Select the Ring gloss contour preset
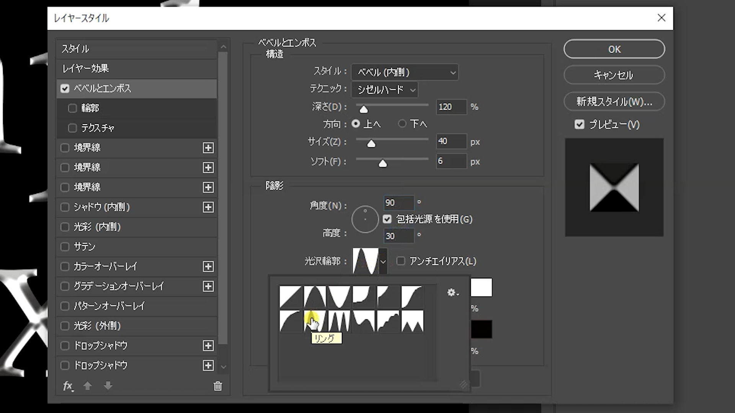Screen dimensions: 735x413 pos(315,320)
